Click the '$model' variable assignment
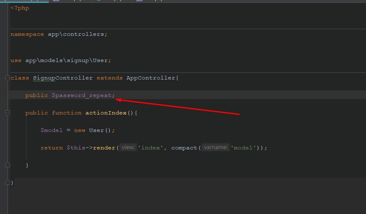 [51, 130]
